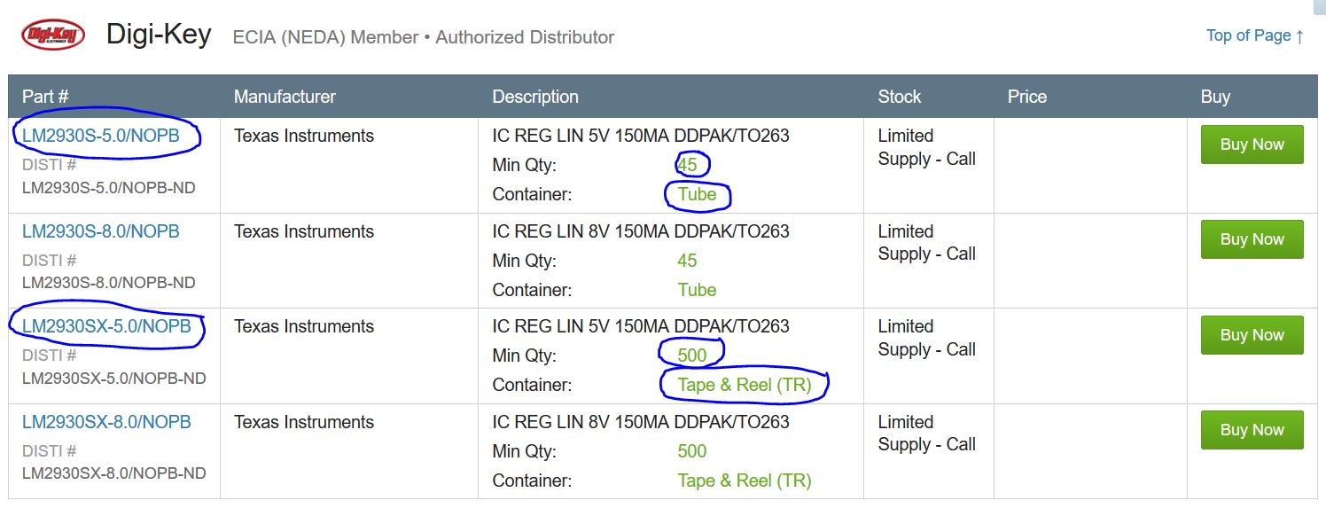Click DISTI number LM2930SX-8.0/NOPB-ND text
This screenshot has width=1326, height=508.
point(113,473)
